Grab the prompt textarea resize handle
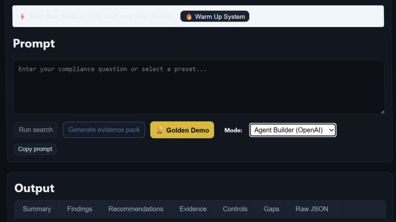The image size is (396, 222). [382, 112]
